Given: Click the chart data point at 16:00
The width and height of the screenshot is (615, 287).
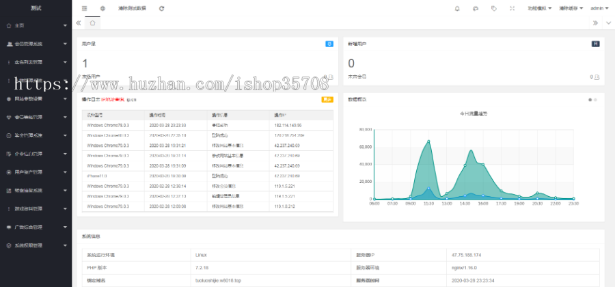Looking at the screenshot, I should [483, 164].
